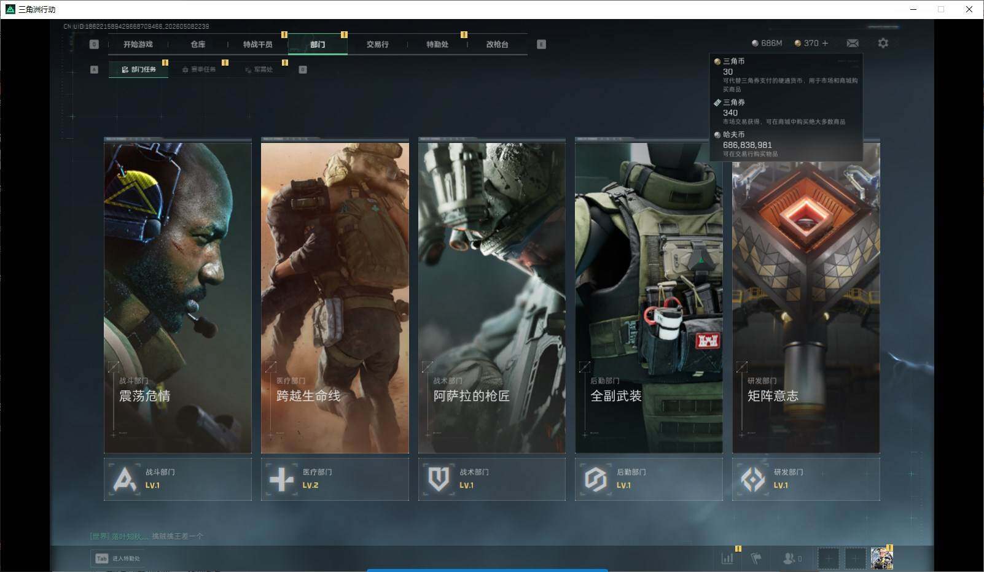
Task: Click the 三角券 340 balance value
Action: (x=730, y=113)
